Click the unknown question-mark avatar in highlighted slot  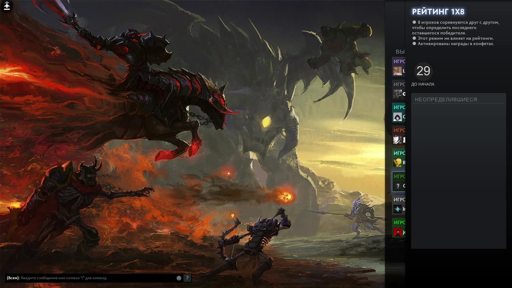click(x=398, y=186)
